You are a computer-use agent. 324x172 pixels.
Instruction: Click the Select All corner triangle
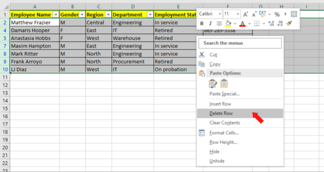(6, 7)
